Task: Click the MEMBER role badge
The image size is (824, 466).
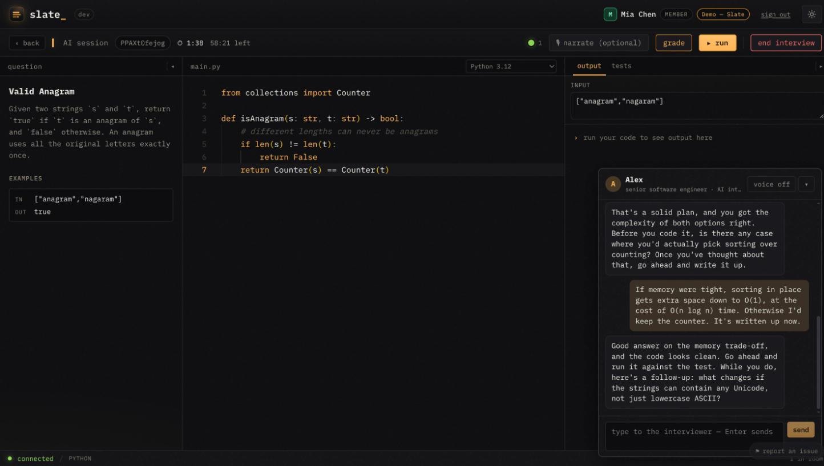Action: [x=676, y=14]
